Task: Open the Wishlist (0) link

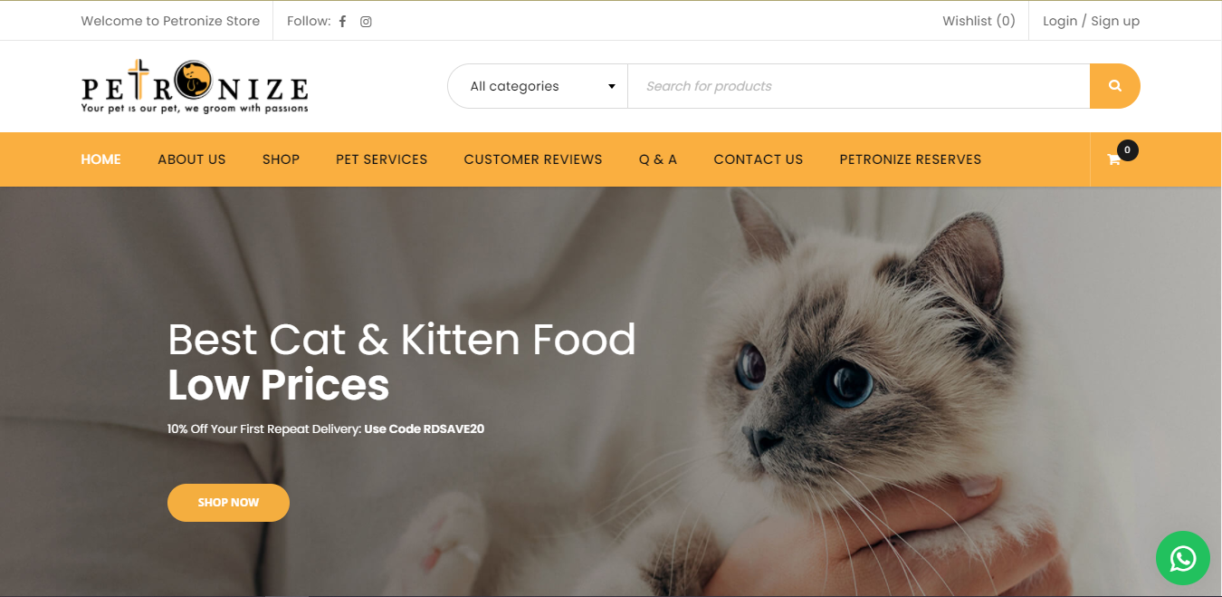Action: pos(979,21)
